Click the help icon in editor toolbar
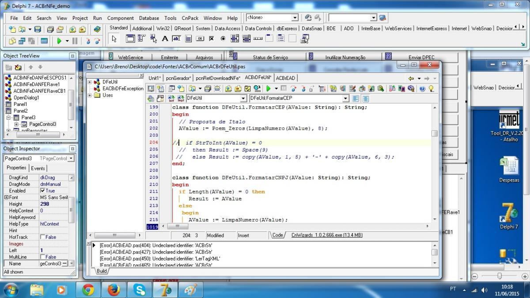 coord(422,89)
